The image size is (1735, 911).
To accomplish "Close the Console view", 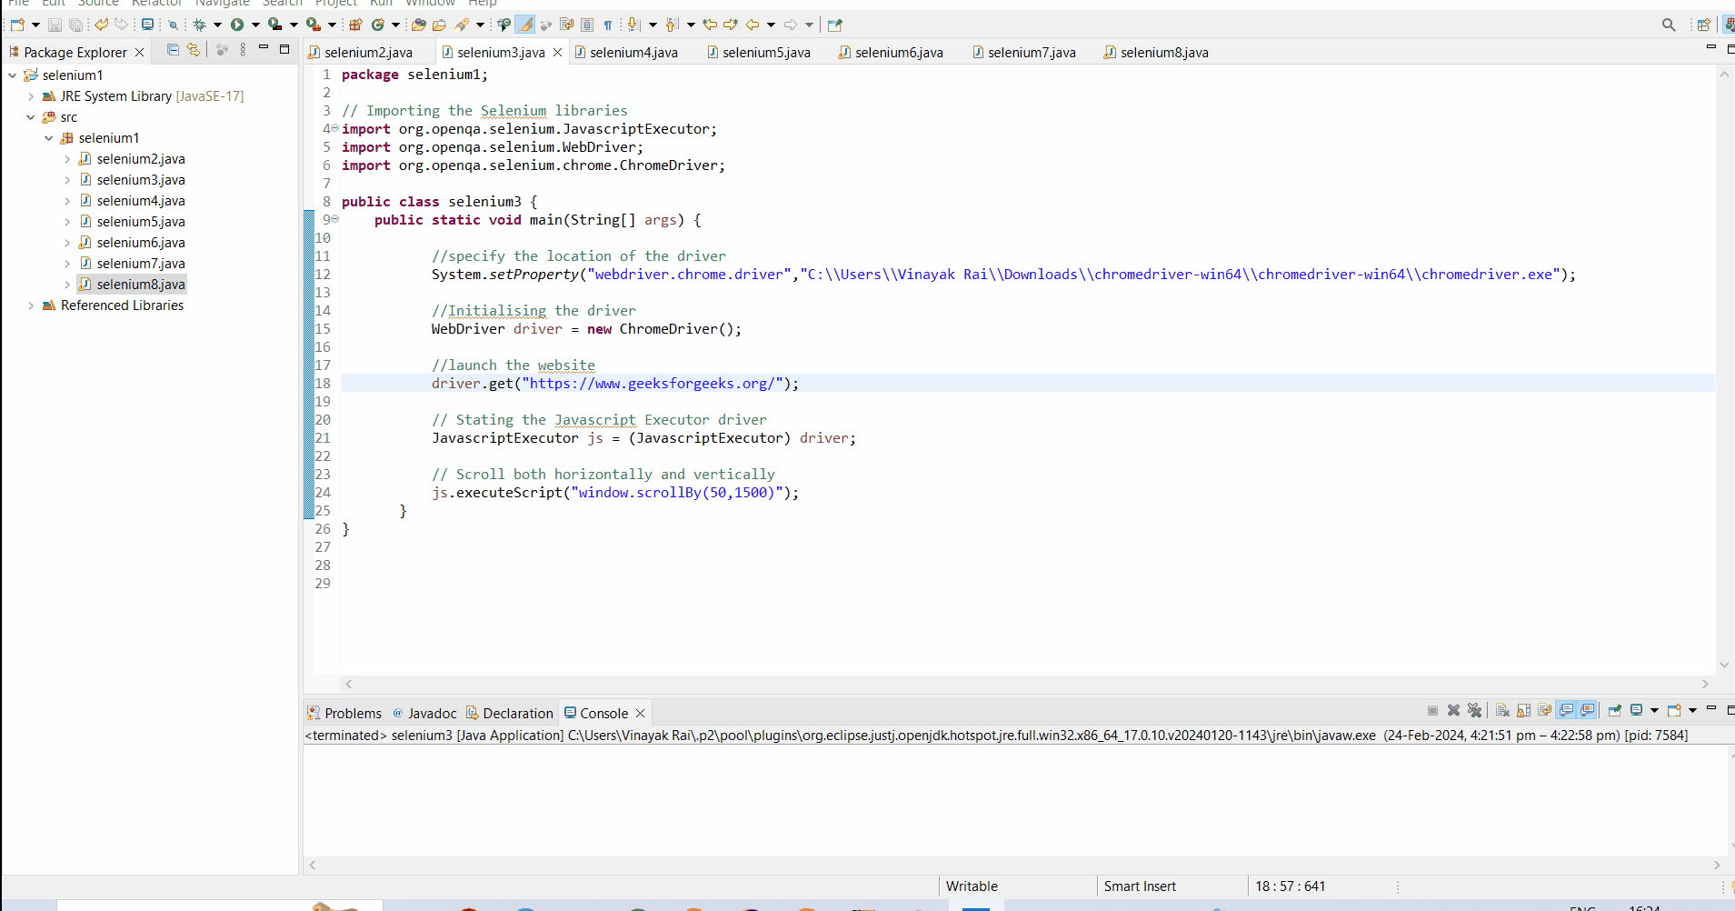I will click(x=641, y=713).
